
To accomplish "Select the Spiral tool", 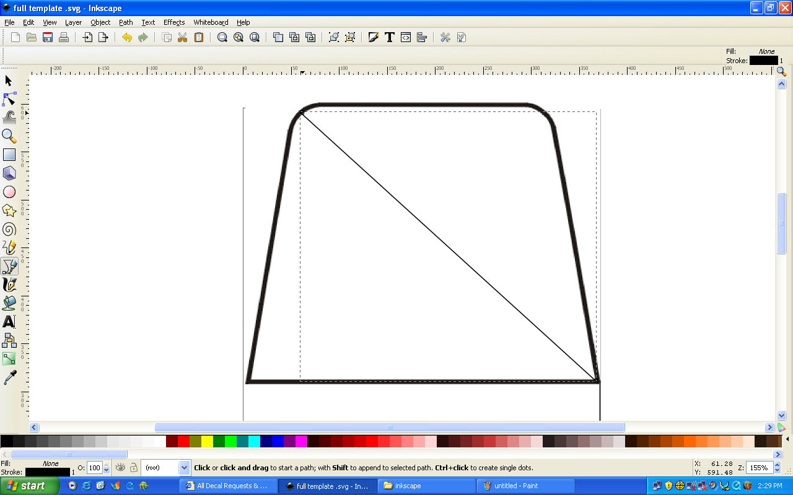I will click(9, 230).
